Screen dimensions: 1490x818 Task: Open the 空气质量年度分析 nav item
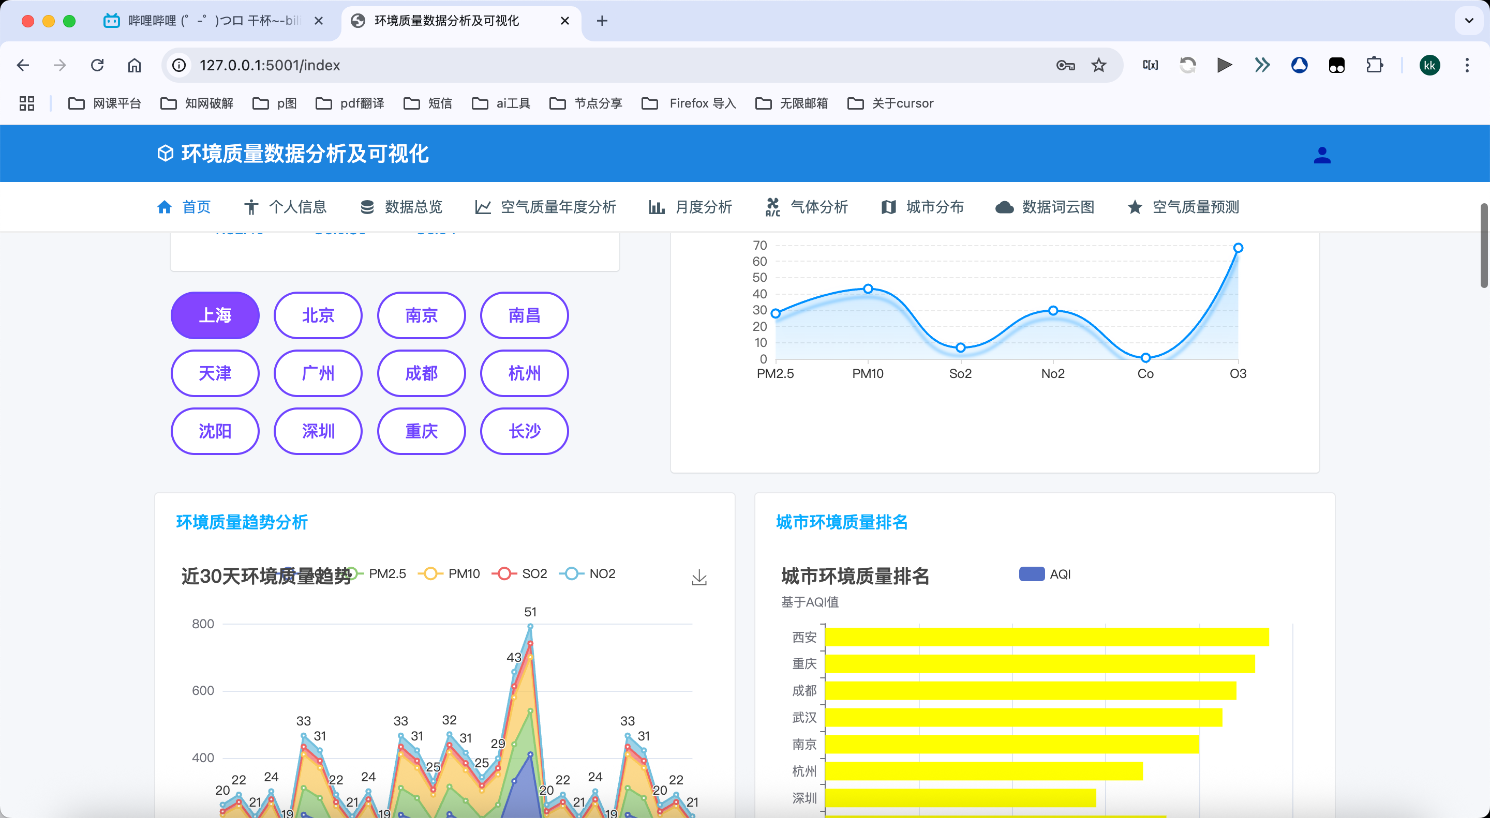(x=545, y=207)
